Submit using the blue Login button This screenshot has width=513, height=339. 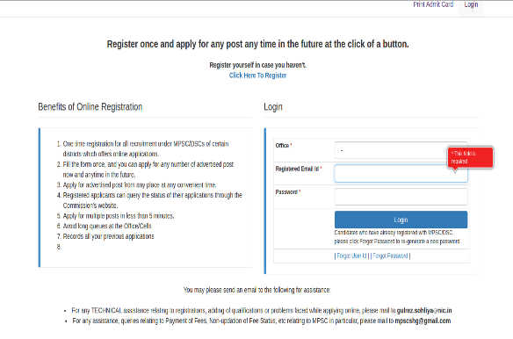[x=401, y=220]
